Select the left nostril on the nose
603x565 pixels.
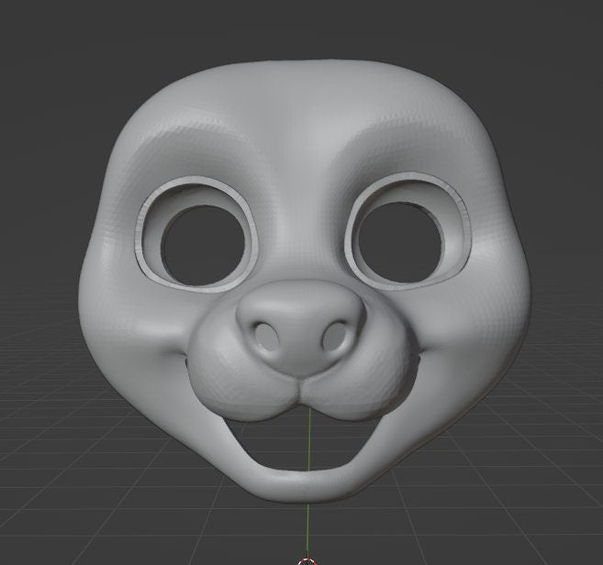267,337
